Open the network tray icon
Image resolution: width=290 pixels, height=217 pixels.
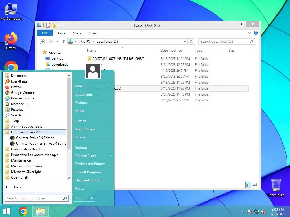tap(257, 212)
